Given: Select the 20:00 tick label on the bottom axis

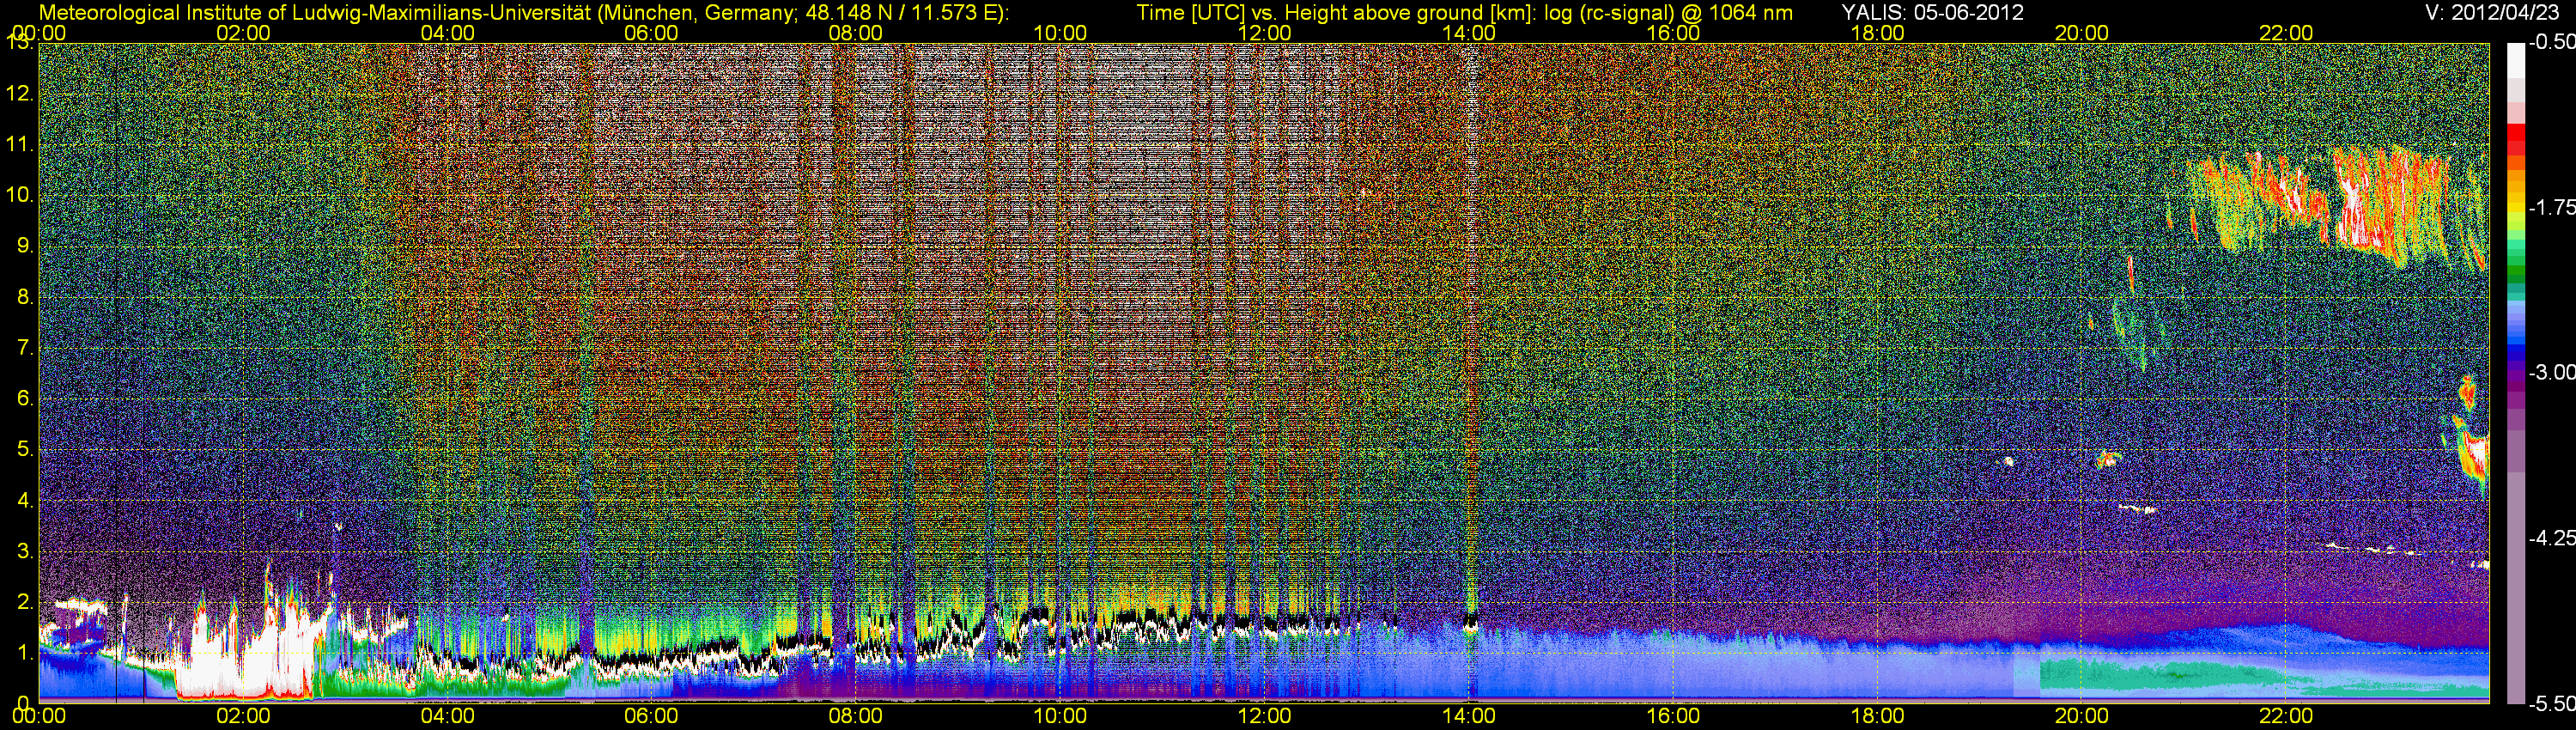Looking at the screenshot, I should [2081, 716].
